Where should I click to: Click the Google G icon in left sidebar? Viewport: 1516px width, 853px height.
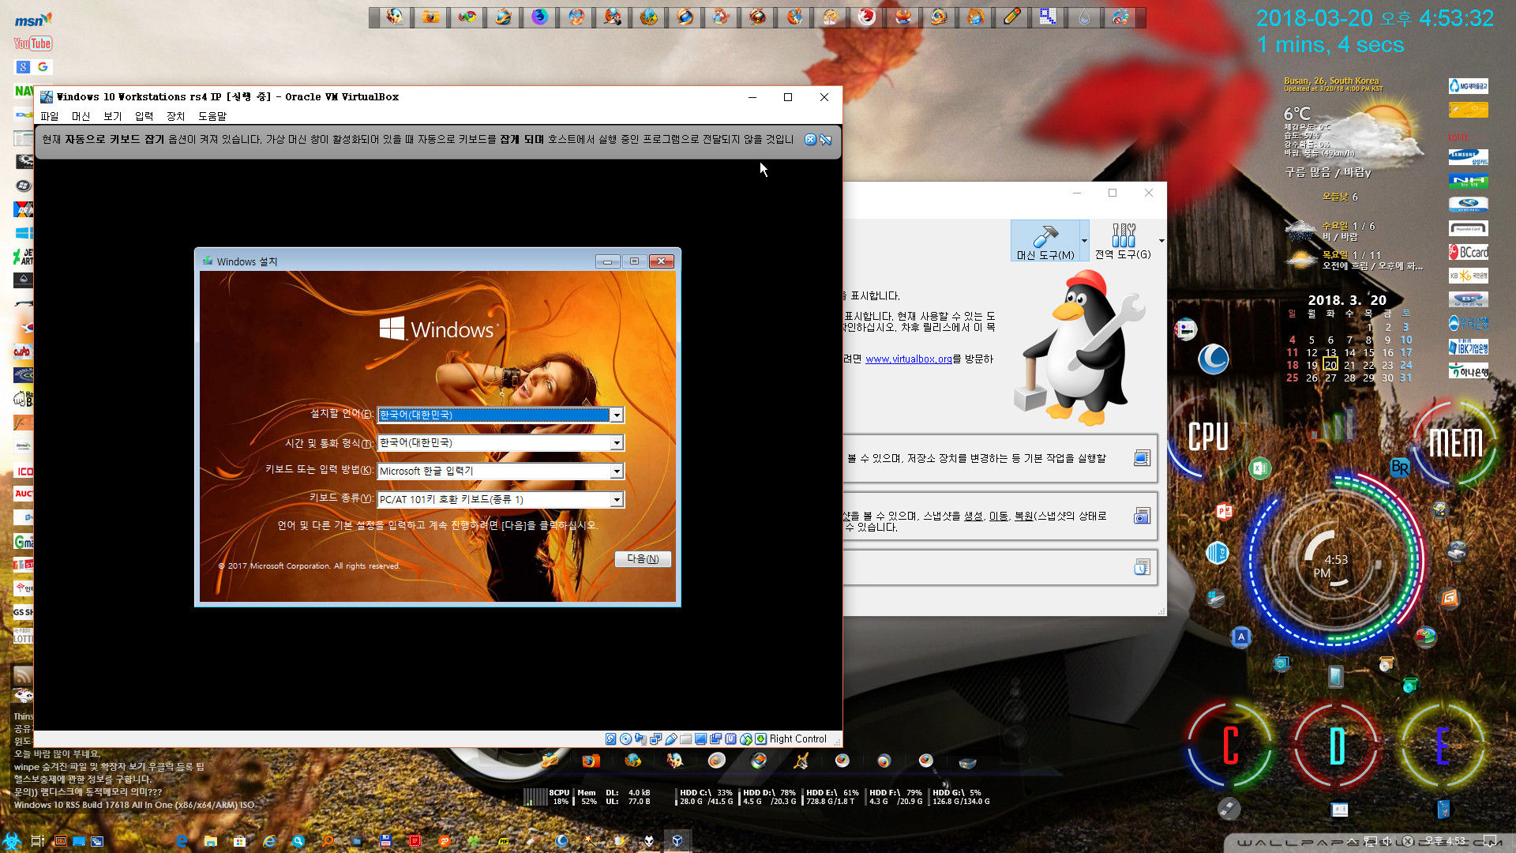pos(43,67)
